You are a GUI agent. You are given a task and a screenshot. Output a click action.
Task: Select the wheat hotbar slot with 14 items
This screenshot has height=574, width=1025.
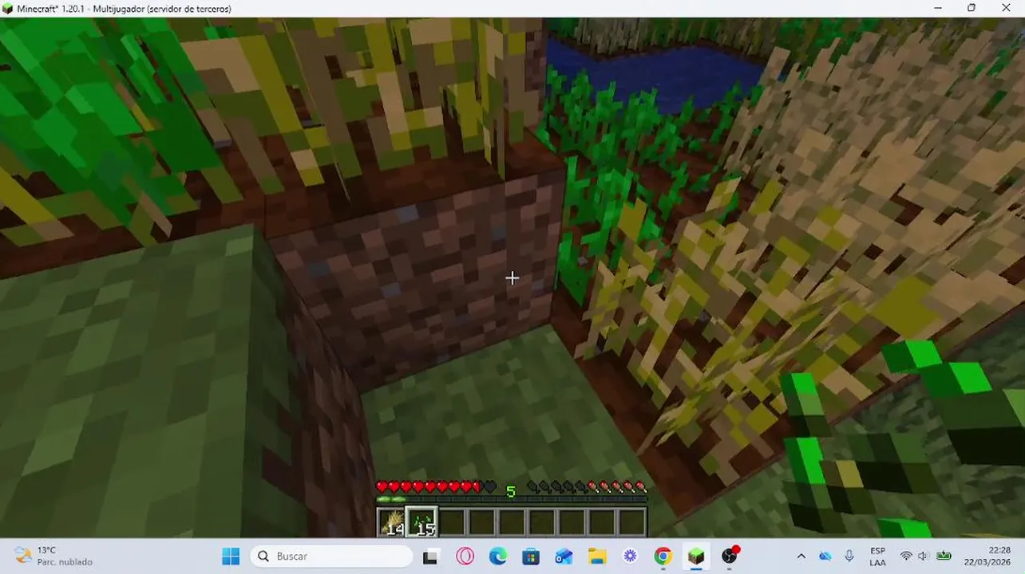click(x=391, y=522)
